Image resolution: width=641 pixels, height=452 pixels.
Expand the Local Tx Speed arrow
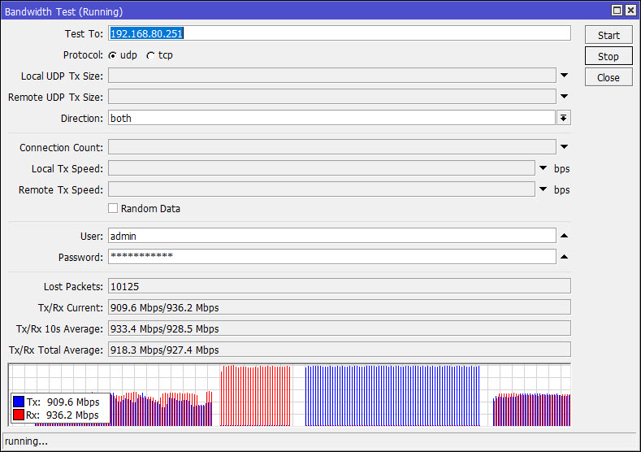tap(543, 167)
